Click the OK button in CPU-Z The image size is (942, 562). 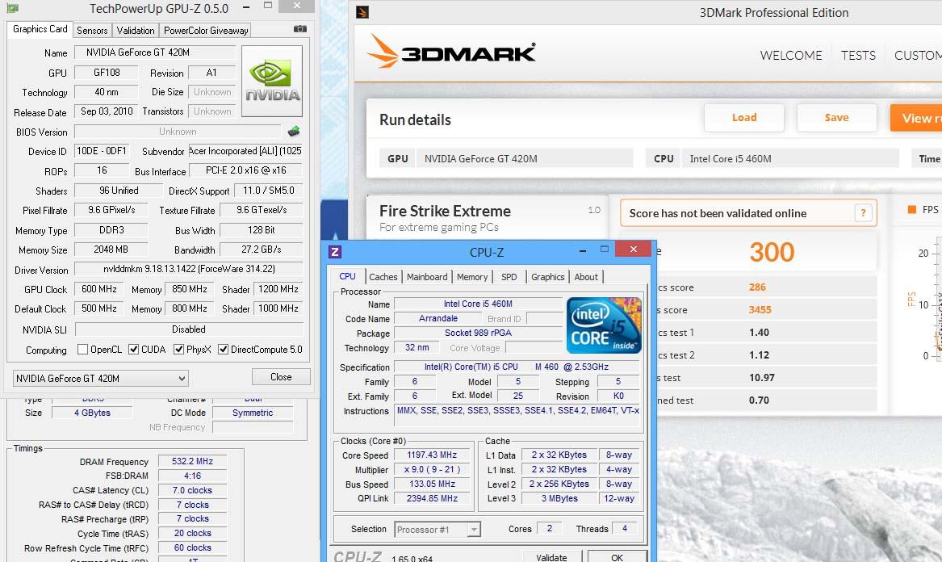pos(617,557)
